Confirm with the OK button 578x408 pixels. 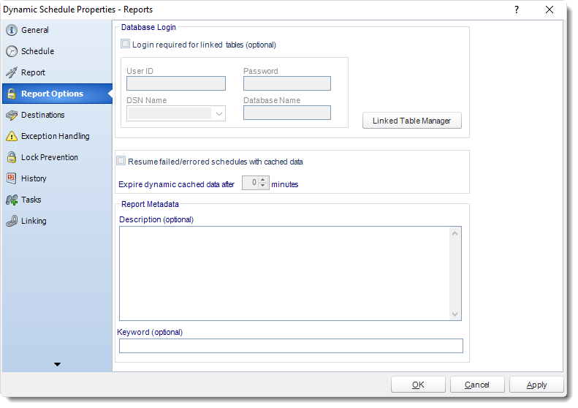pos(418,385)
